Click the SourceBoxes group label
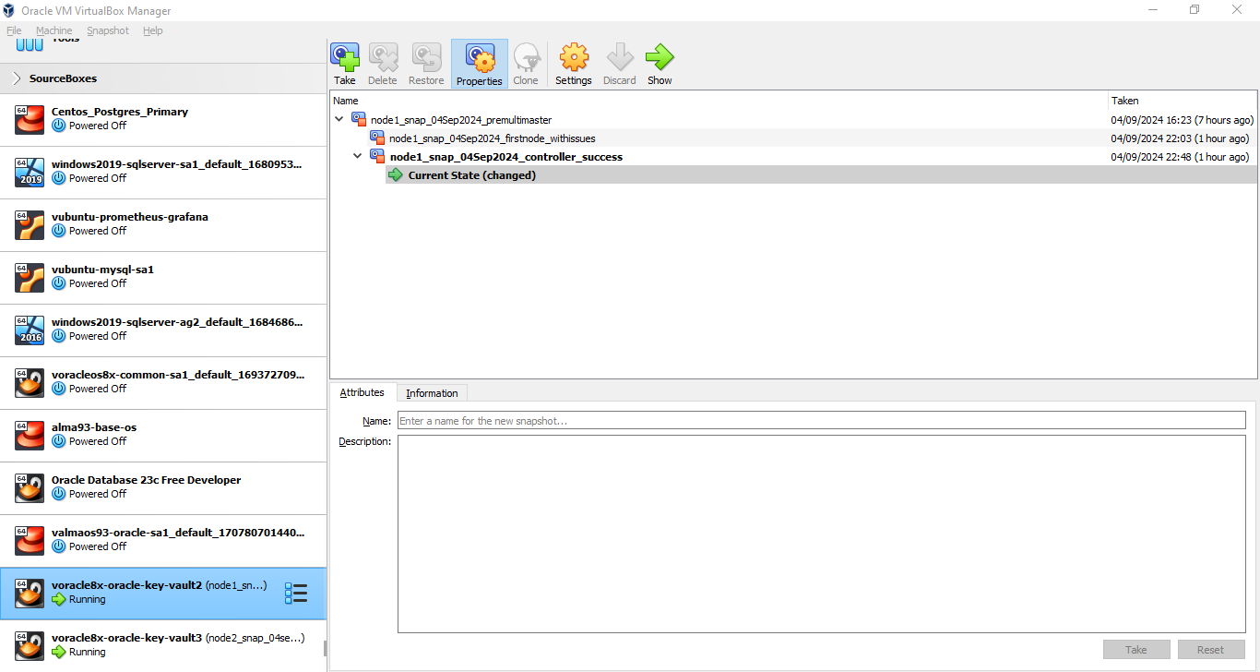Screen dimensions: 1260x672 [x=63, y=78]
